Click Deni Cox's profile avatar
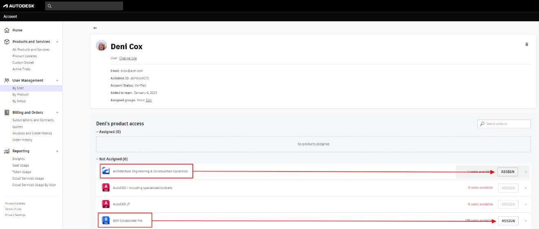The width and height of the screenshot is (539, 229). [101, 45]
